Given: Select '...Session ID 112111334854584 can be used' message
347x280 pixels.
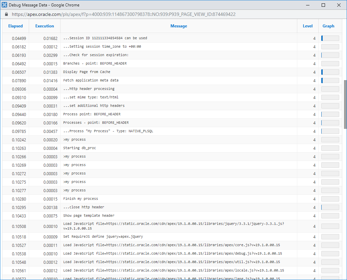Looking at the screenshot, I should tap(105, 38).
